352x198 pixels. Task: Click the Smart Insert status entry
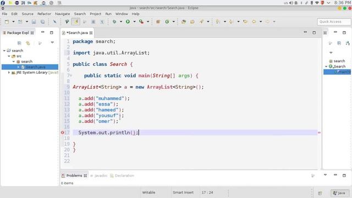point(183,193)
